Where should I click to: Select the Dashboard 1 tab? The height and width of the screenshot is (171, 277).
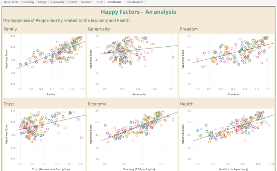point(115,2)
